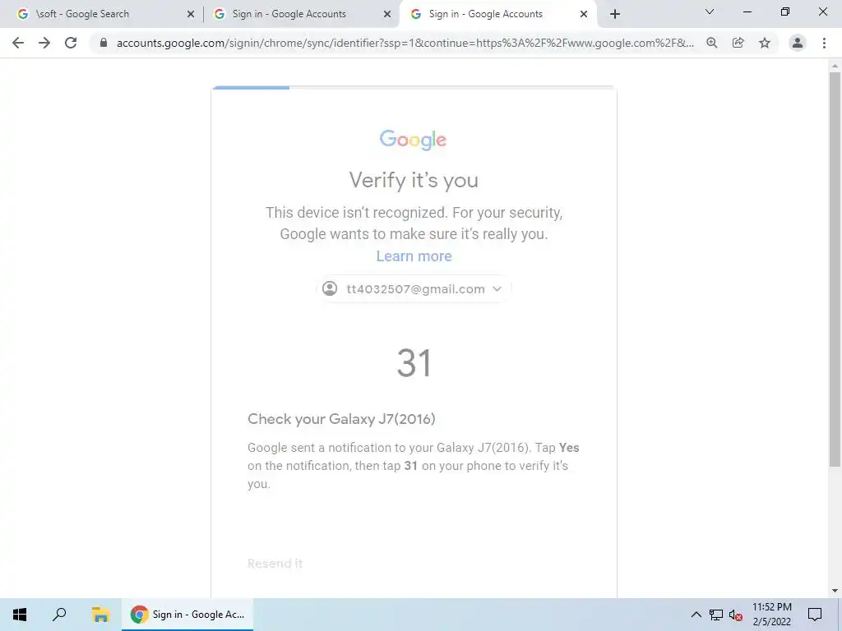
Task: Open File Explorer from taskbar
Action: [100, 615]
